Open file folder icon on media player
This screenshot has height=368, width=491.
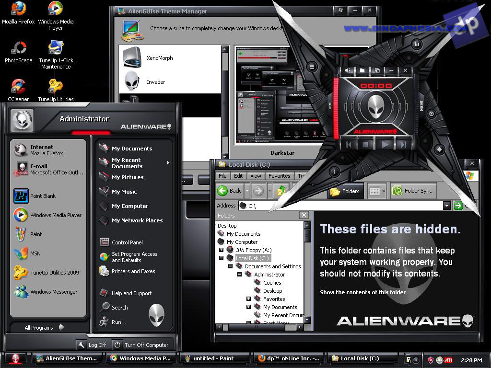click(x=362, y=70)
